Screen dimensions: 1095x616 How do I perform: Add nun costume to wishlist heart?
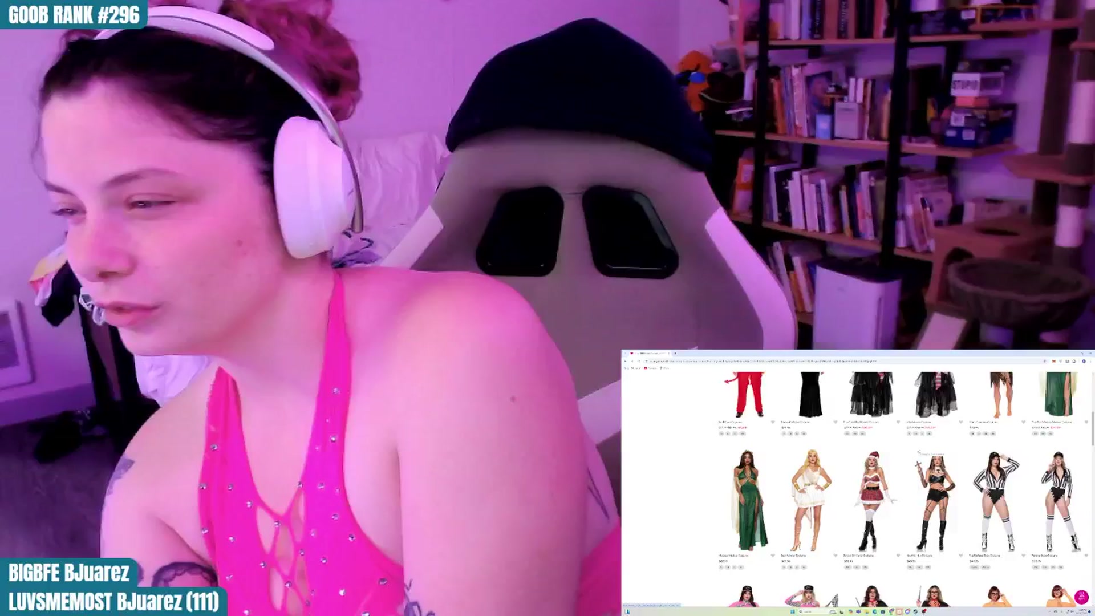[961, 555]
